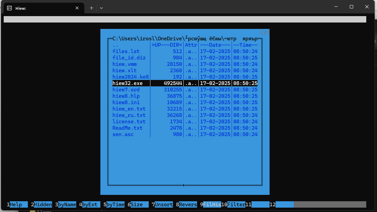Image resolution: width=377 pixels, height=212 pixels.
Task: Open FilHis file history
Action: pos(210,205)
